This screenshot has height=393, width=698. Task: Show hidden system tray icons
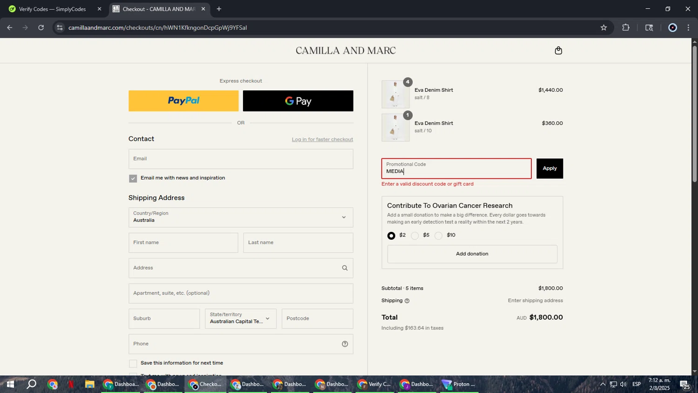coord(603,384)
